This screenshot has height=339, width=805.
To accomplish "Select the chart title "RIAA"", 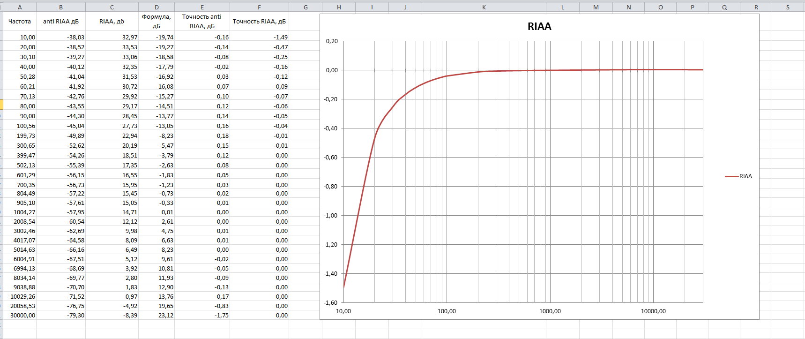I will point(539,27).
